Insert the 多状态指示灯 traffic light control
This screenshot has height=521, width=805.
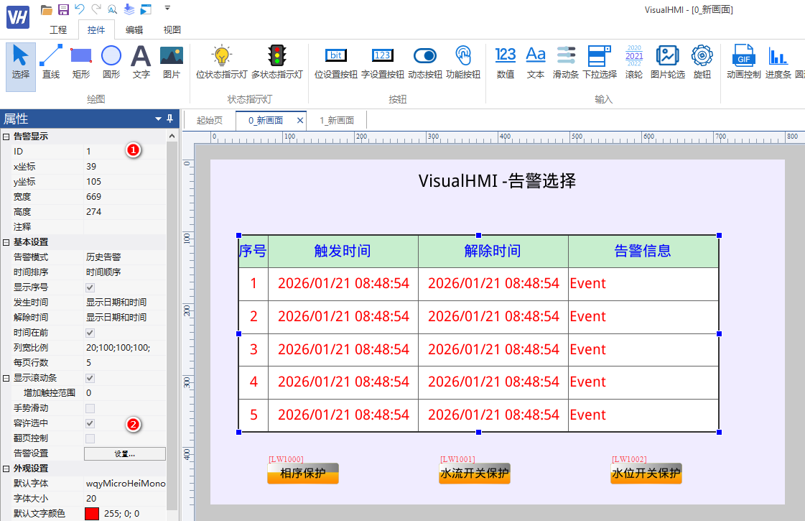click(276, 62)
